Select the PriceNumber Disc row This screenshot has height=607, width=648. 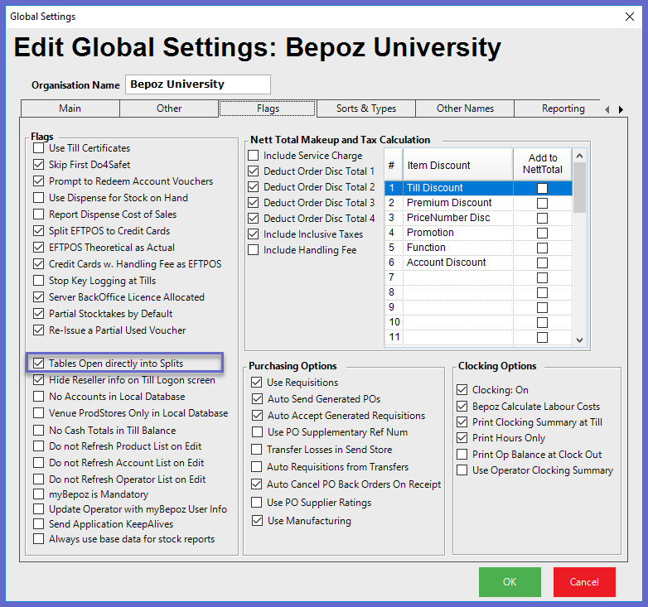(478, 218)
